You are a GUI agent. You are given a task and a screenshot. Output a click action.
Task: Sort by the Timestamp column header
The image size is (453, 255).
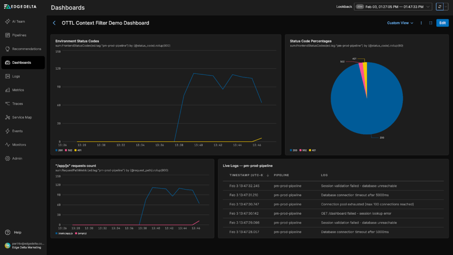tap(246, 175)
